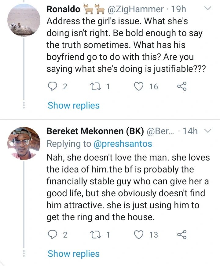Open the dropdown arrow on Ronaldo's tweet
Image resolution: width=220 pixels, height=266 pixels.
click(x=207, y=9)
